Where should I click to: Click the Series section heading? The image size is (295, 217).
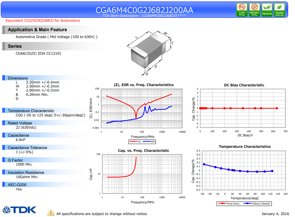(x=15, y=46)
